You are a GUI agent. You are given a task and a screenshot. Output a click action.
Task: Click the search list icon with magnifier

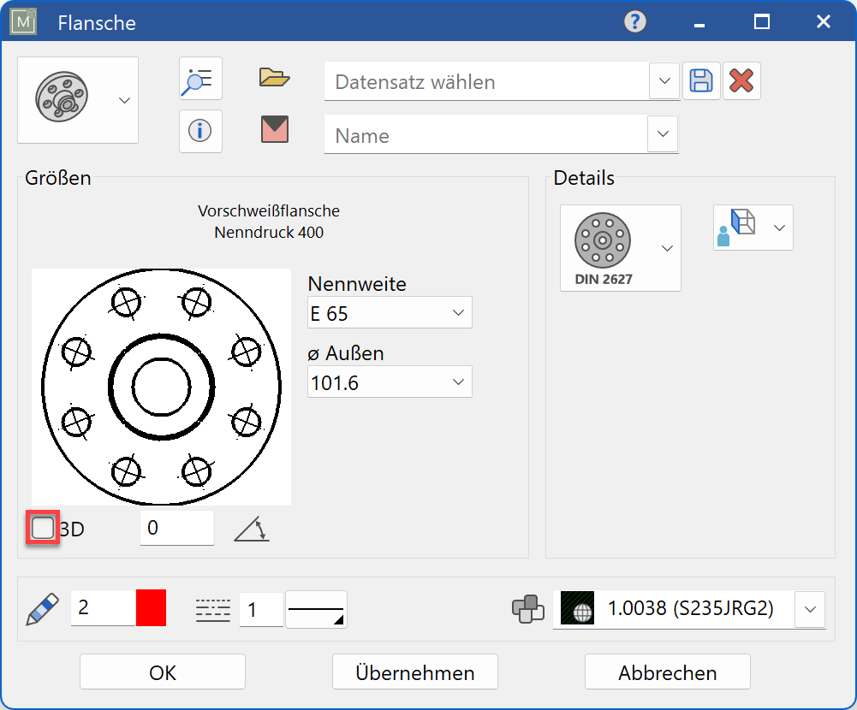[200, 80]
